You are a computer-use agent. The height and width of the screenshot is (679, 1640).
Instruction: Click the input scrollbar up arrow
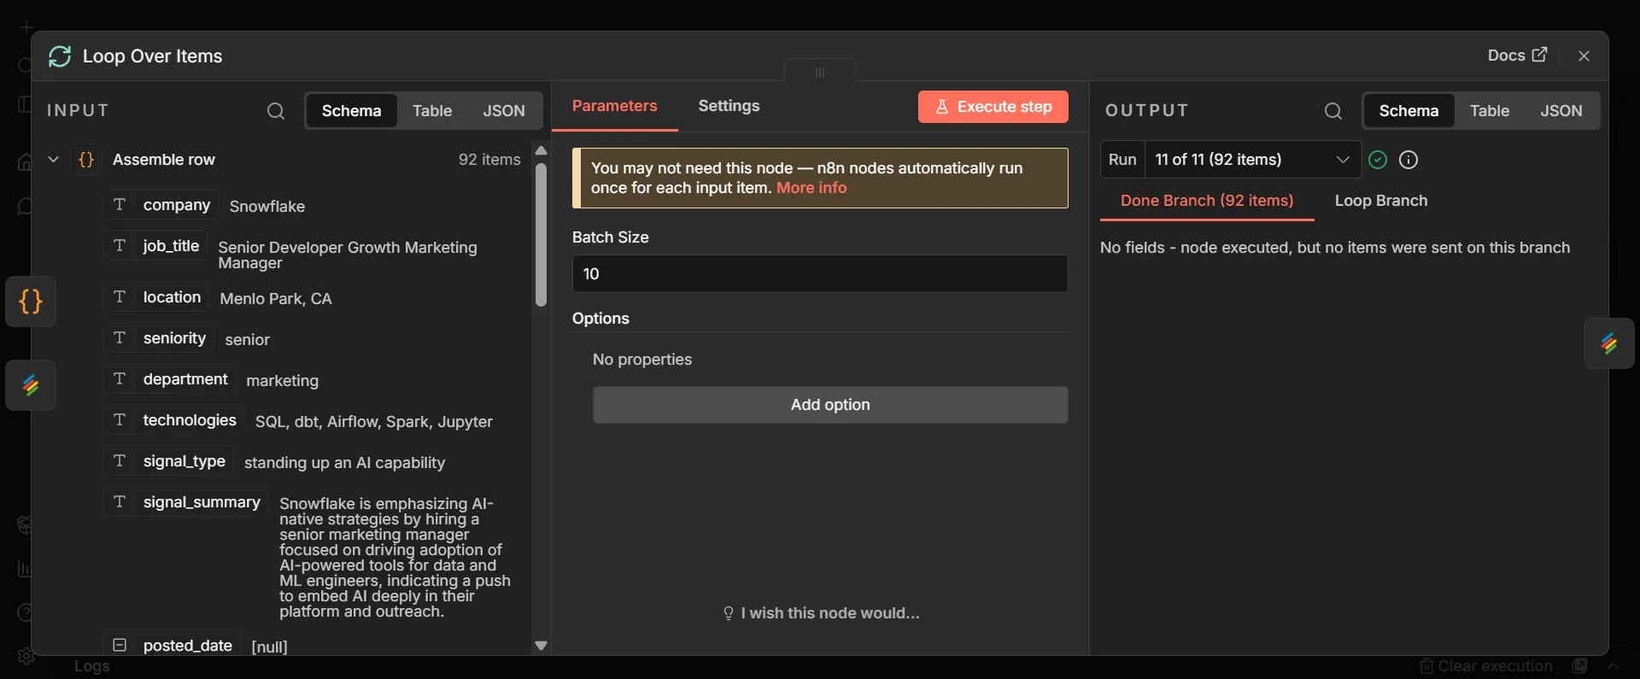pos(541,150)
